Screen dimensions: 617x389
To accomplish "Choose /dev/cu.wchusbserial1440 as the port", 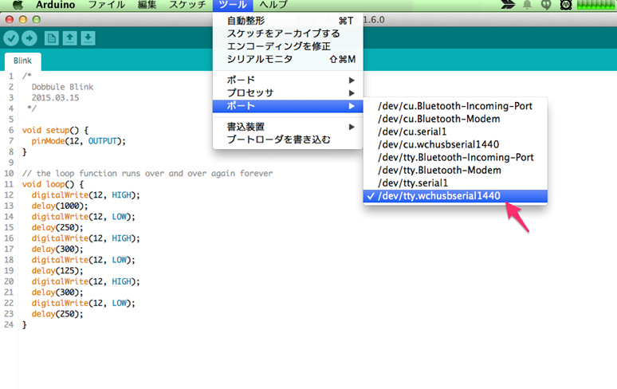I will 438,144.
